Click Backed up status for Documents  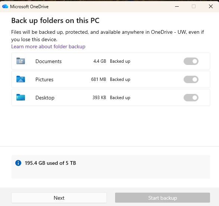120,61
